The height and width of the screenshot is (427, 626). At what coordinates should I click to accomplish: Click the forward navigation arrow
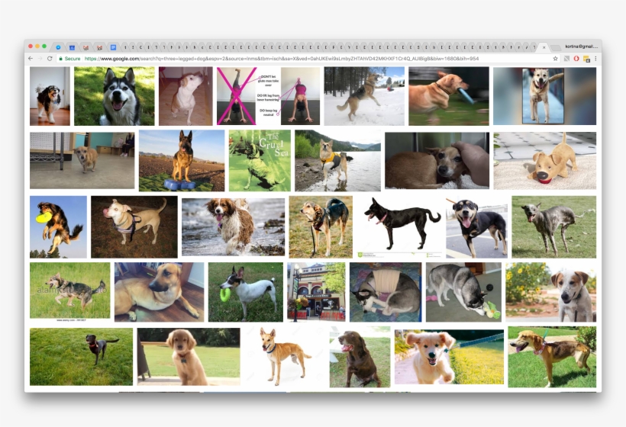tap(40, 59)
